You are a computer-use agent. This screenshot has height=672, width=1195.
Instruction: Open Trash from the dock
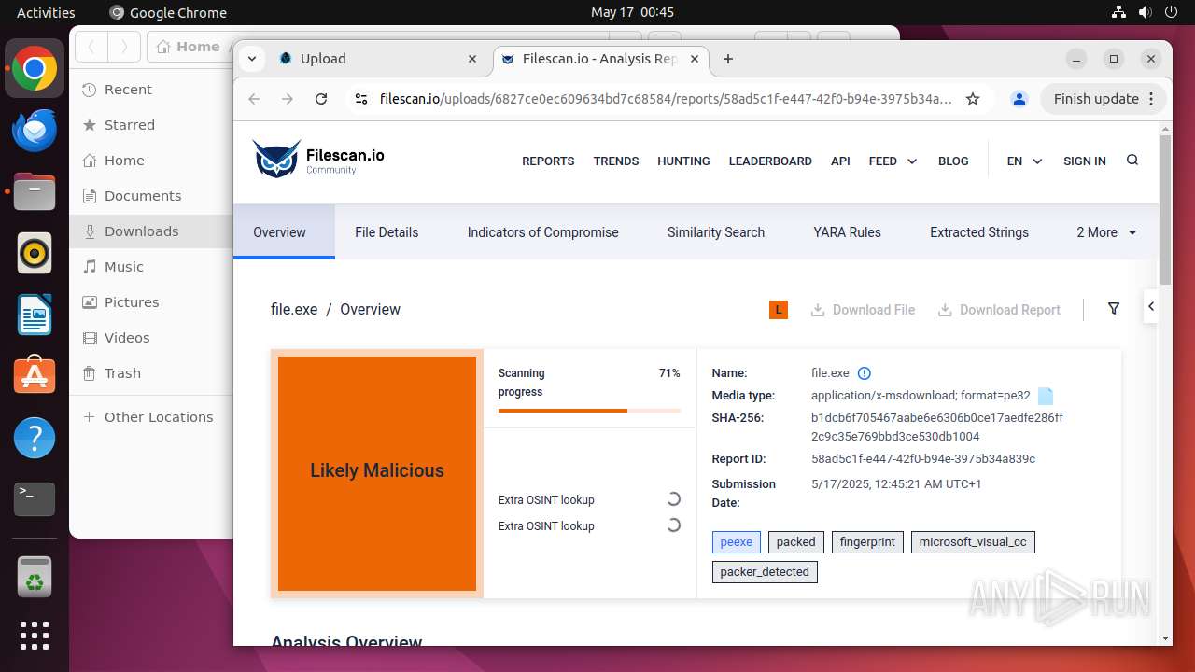coord(35,576)
